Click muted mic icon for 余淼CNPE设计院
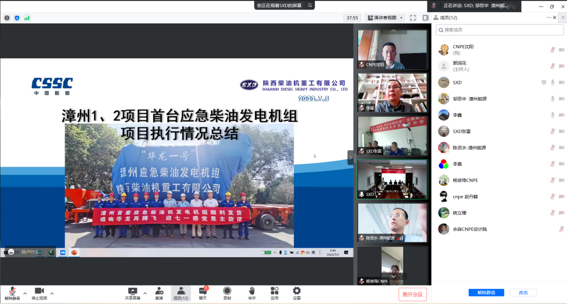 pyautogui.click(x=561, y=229)
